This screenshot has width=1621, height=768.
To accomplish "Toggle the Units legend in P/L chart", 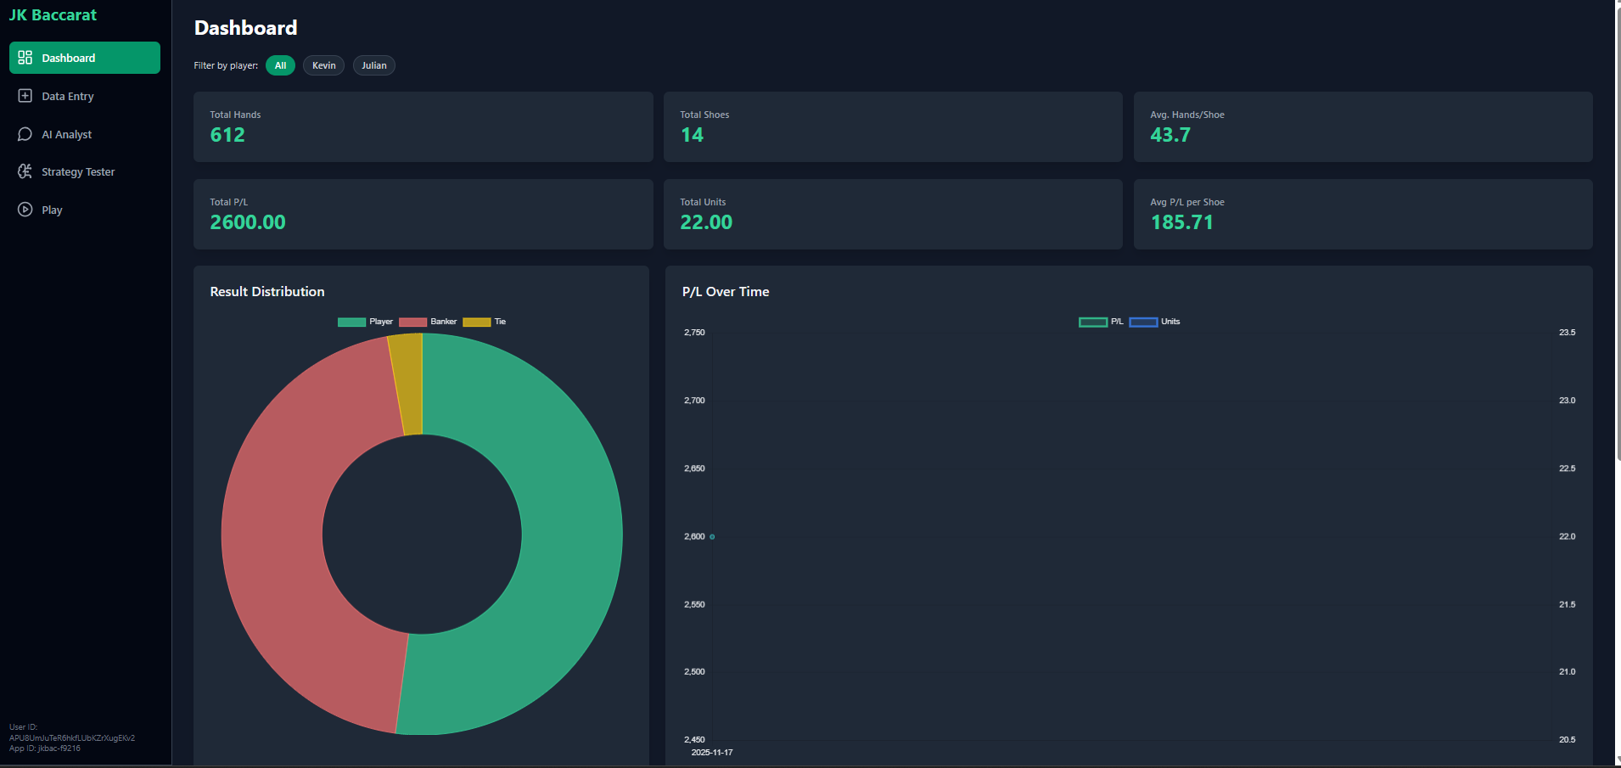I will tap(1157, 322).
